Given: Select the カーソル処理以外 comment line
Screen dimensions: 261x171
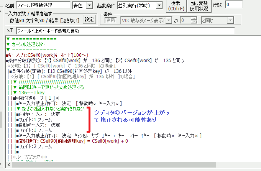Looking at the screenshot, I should point(25,44).
